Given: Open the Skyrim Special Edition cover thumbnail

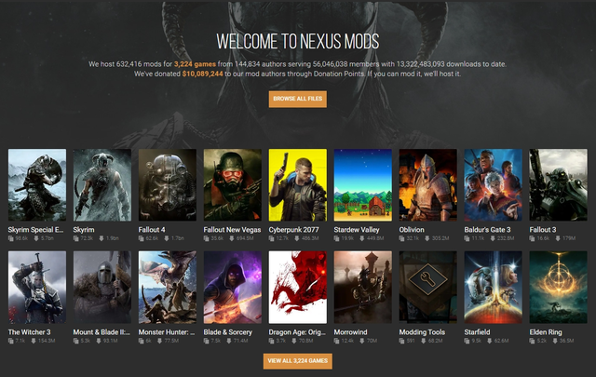Looking at the screenshot, I should (37, 184).
